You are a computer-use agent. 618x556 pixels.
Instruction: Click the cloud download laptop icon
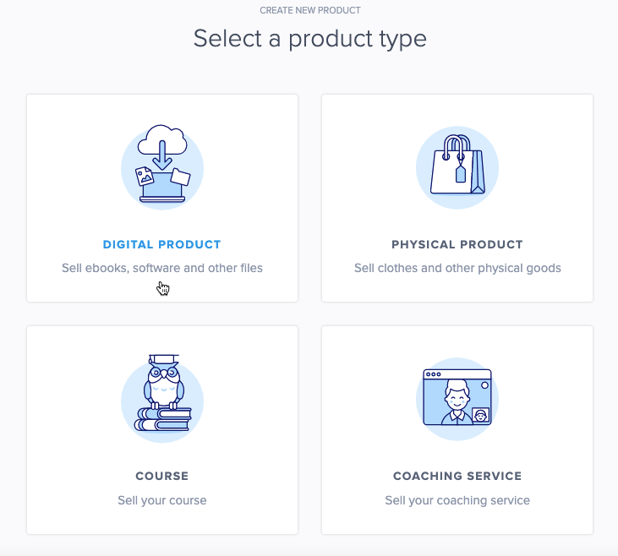162,166
